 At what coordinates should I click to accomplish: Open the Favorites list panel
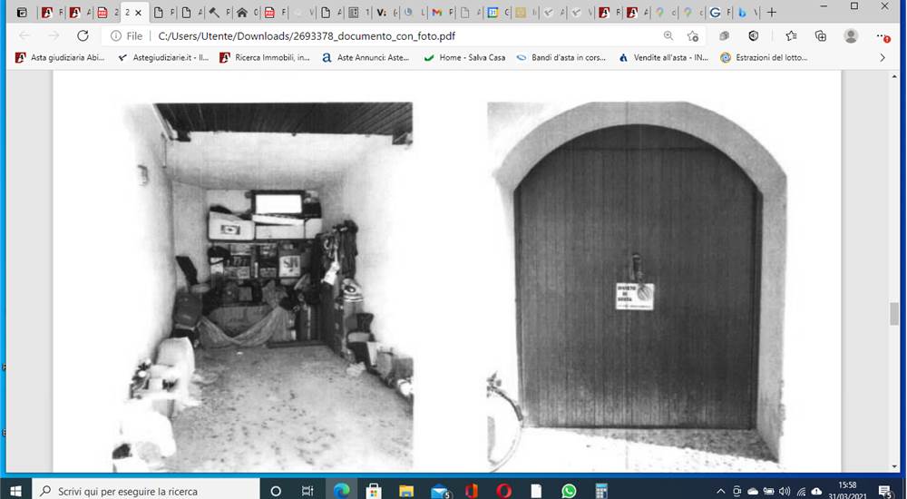pyautogui.click(x=791, y=36)
